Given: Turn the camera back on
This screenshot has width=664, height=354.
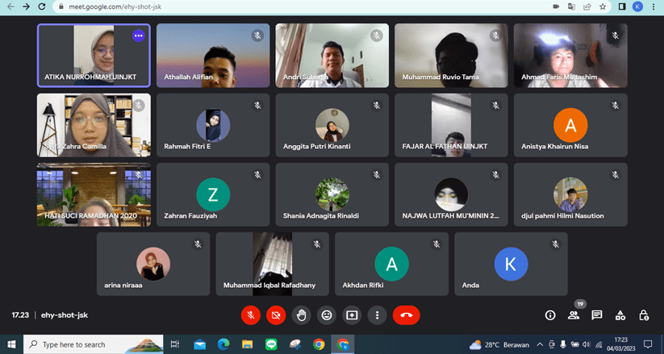Looking at the screenshot, I should (277, 315).
